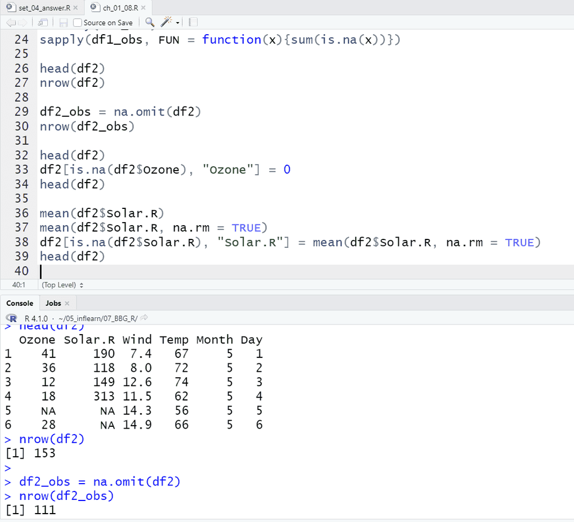Click line 24 sapply code

pyautogui.click(x=220, y=40)
